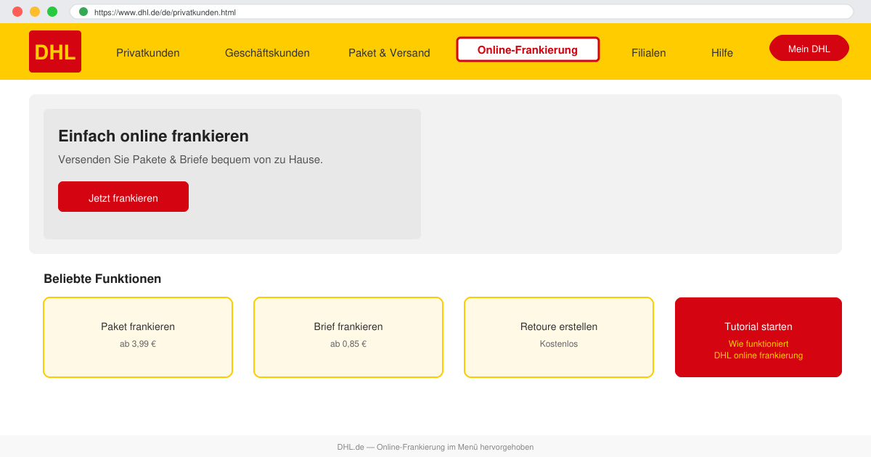Click the Mein DHL button
This screenshot has height=457, width=871.
pos(809,48)
